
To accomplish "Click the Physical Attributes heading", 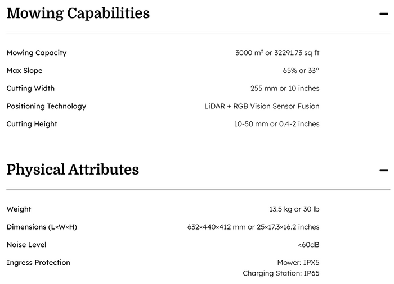I will click(x=73, y=170).
